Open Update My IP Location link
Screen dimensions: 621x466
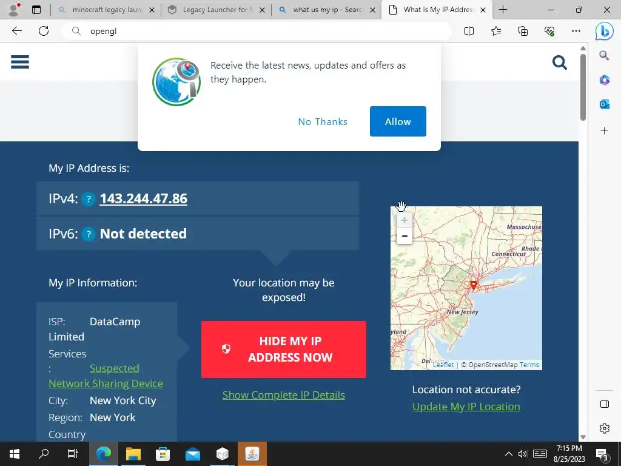(x=466, y=407)
